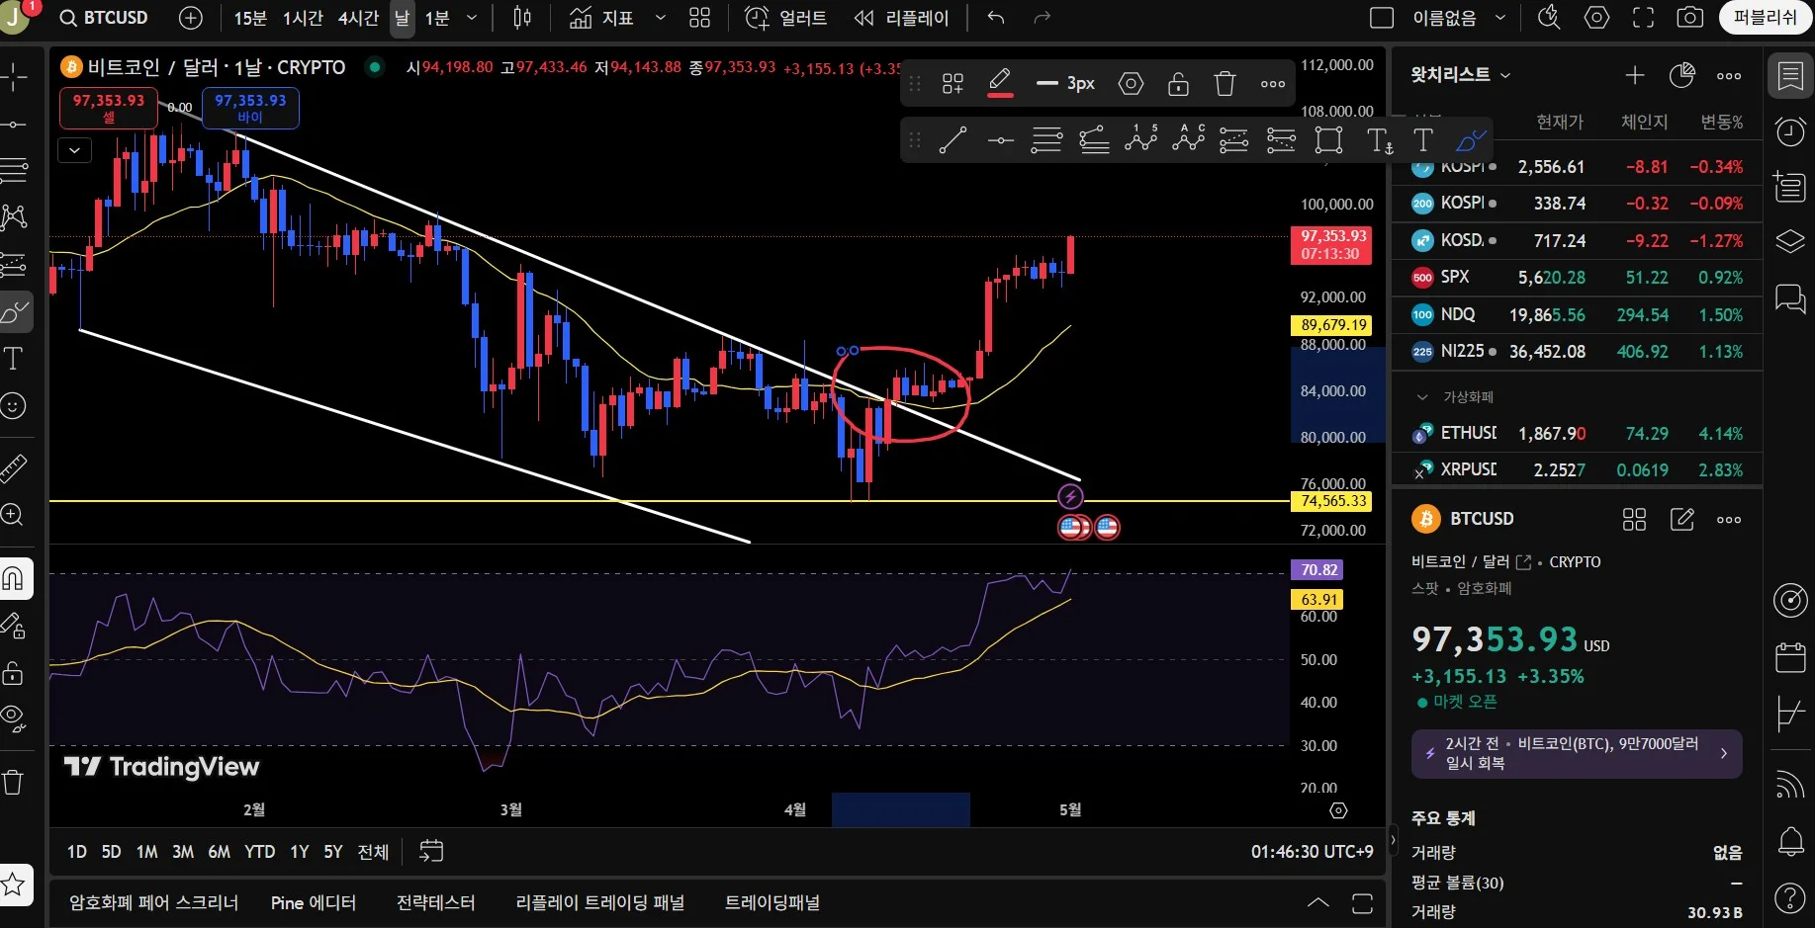
Task: Undo the last chart action
Action: coord(996,18)
